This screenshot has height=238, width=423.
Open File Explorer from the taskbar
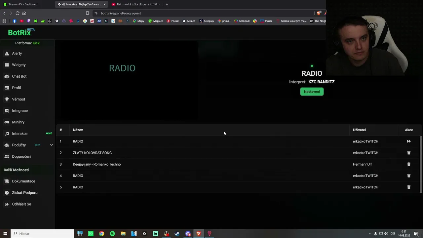coord(123,234)
